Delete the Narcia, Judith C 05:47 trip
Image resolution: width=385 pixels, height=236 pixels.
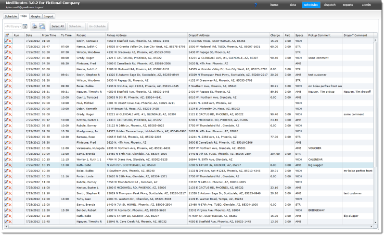click(10, 47)
